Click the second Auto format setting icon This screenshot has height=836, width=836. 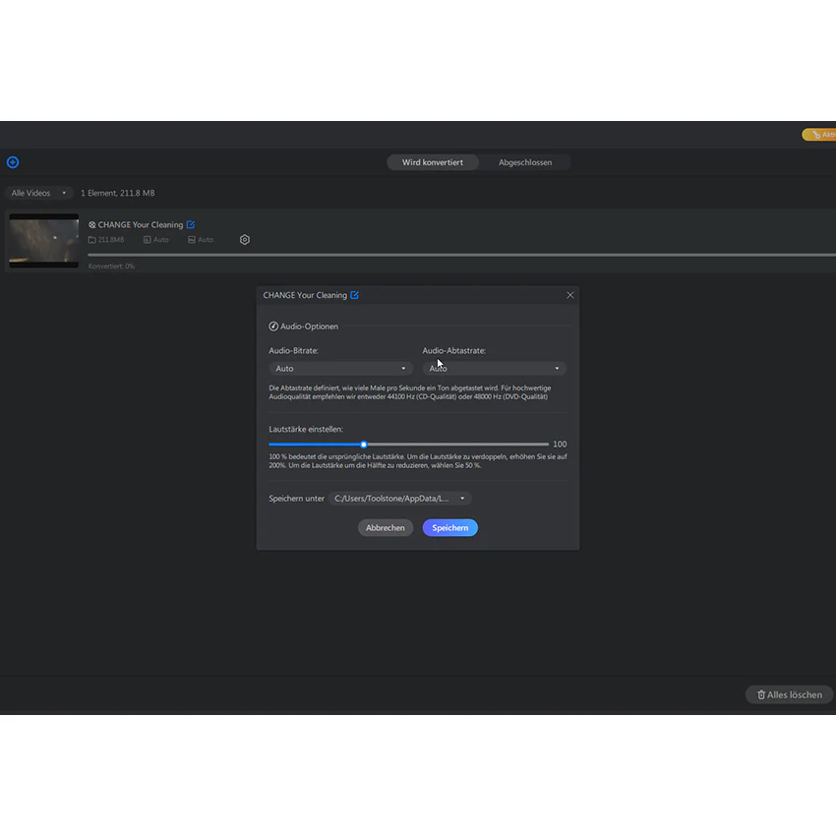[192, 240]
